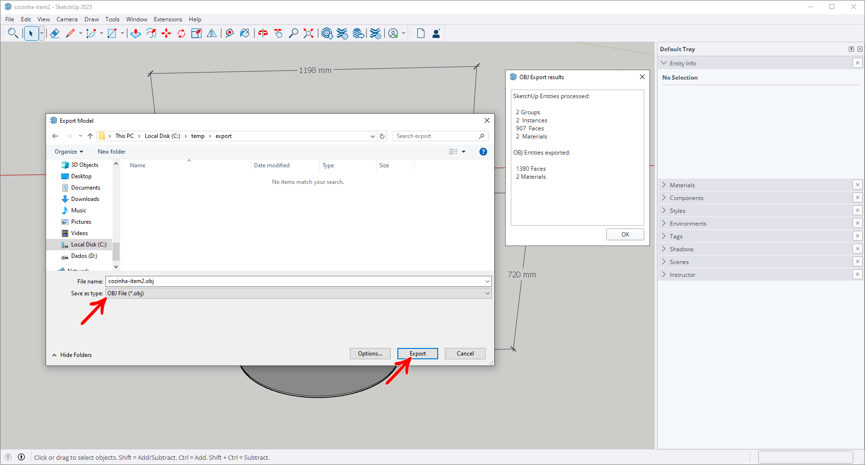Open the File menu
865x465 pixels.
click(x=9, y=19)
